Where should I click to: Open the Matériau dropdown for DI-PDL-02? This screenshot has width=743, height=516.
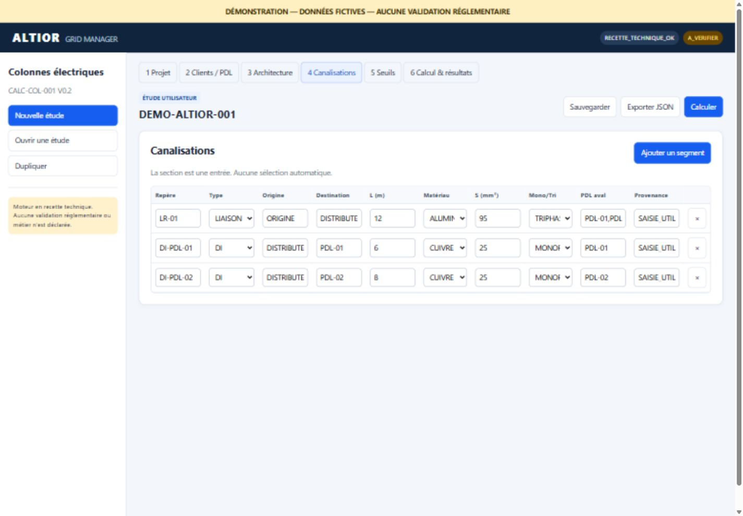pos(445,277)
